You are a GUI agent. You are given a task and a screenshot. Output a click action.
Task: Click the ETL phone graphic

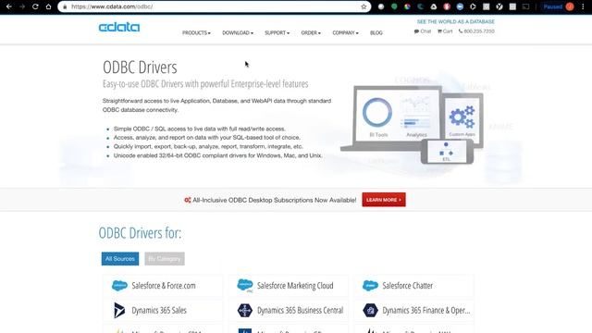(447, 152)
